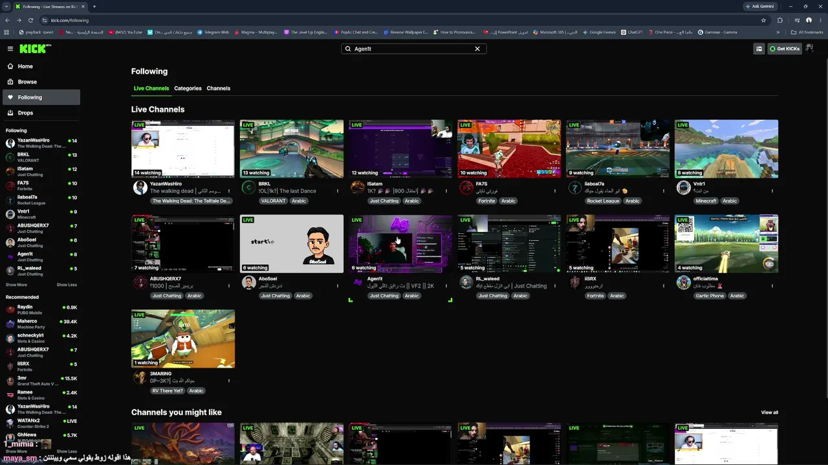Image resolution: width=828 pixels, height=465 pixels.
Task: Open YazanWasHiro stream thumbnail with 14 watching
Action: click(x=183, y=149)
